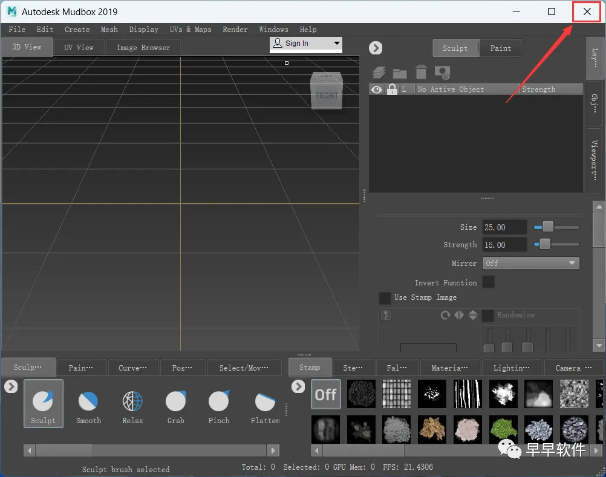Select the vertical streaks stamp thumbnail
The image size is (606, 477).
(468, 394)
